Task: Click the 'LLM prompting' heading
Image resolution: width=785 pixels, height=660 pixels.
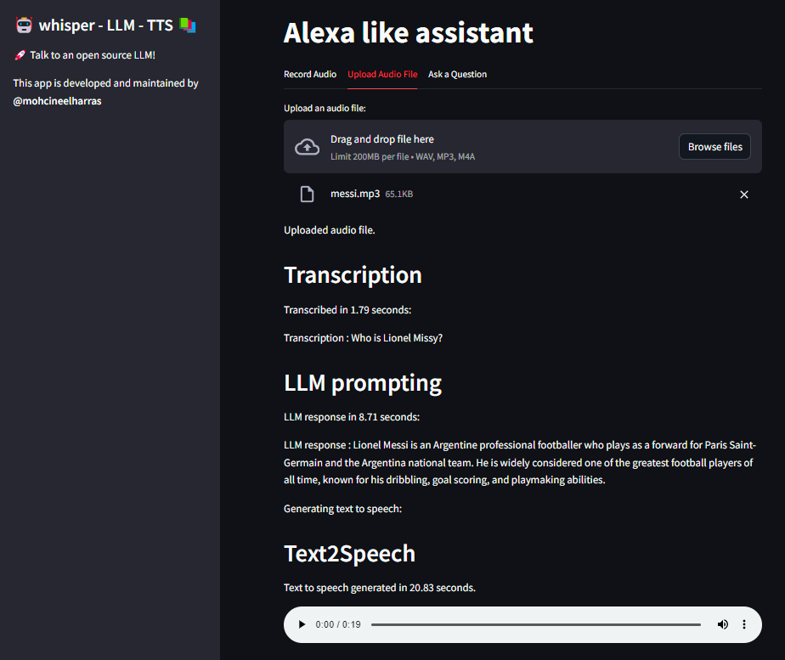Action: [x=363, y=383]
